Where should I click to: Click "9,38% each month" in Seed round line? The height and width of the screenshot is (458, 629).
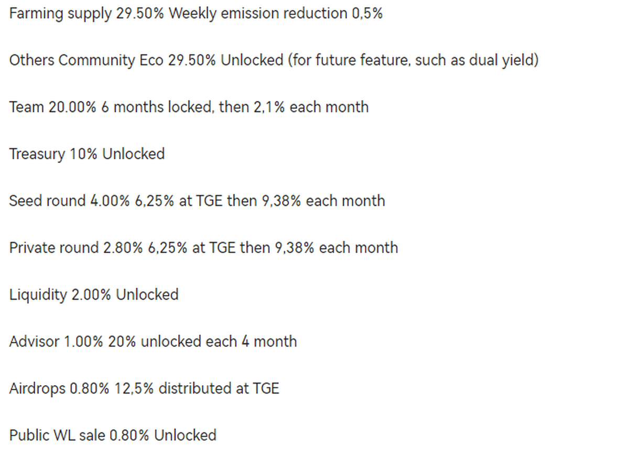click(x=323, y=201)
